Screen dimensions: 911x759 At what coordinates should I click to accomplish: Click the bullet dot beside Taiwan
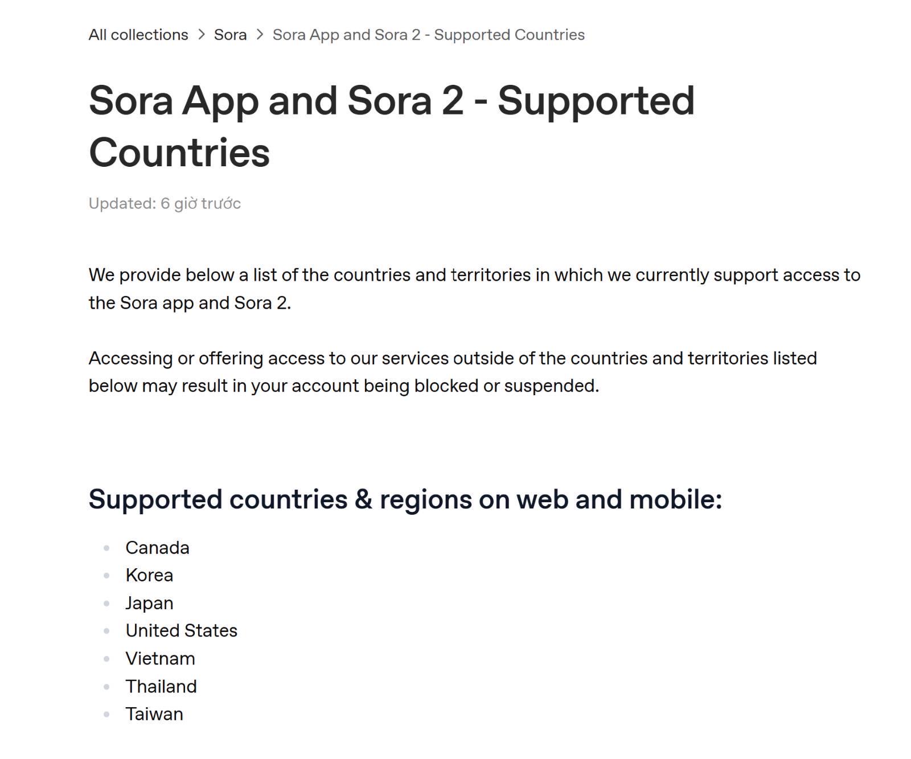click(x=106, y=715)
